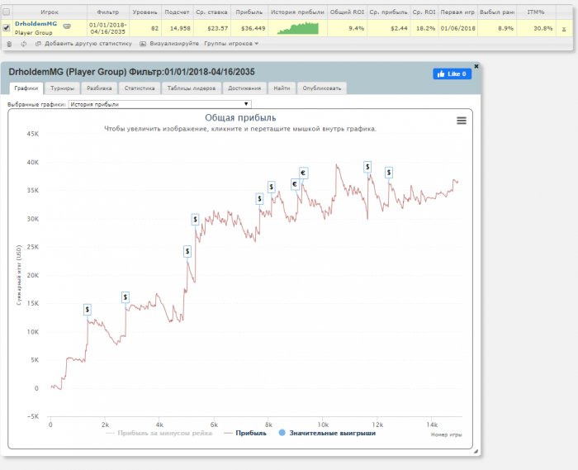Click the $ win marker near game 11.6k
This screenshot has height=470, width=578.
pos(367,167)
